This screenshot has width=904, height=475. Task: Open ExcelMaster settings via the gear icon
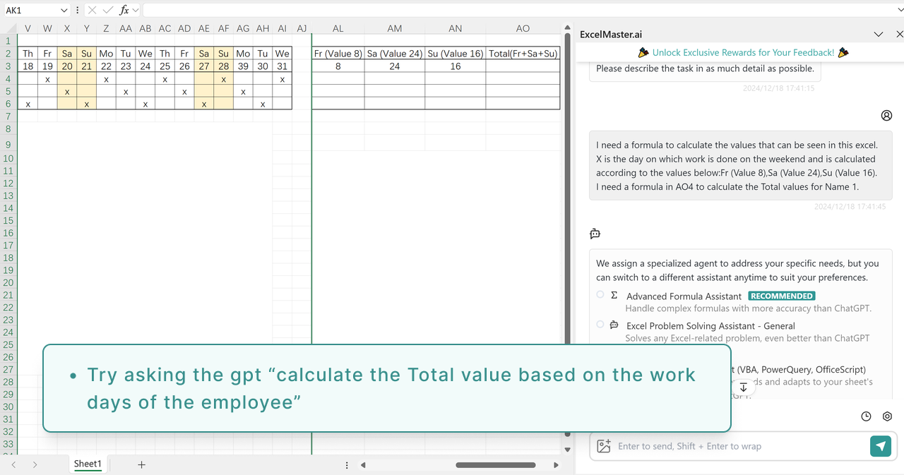pyautogui.click(x=887, y=416)
